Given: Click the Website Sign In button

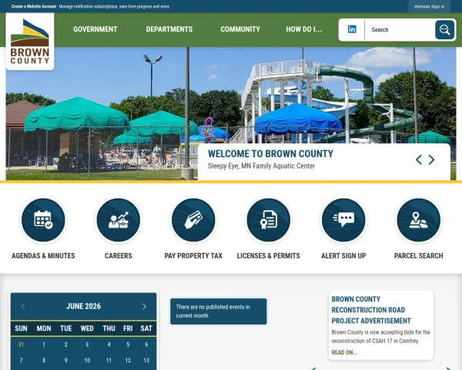Looking at the screenshot, I should tap(429, 6).
